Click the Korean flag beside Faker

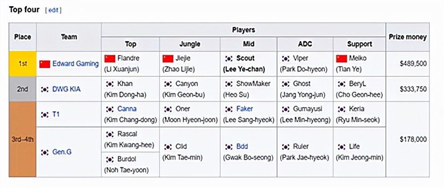pyautogui.click(x=229, y=109)
